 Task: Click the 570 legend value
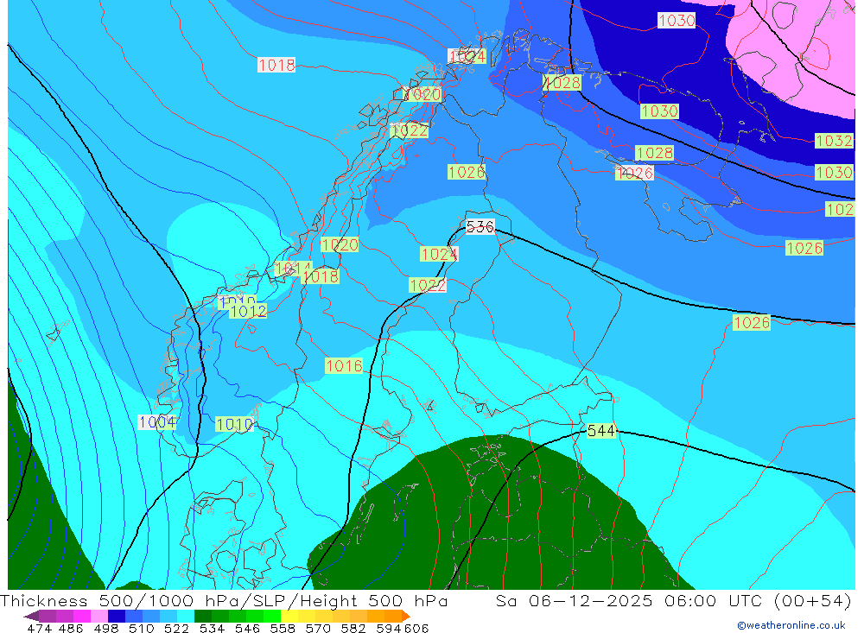[x=317, y=628]
